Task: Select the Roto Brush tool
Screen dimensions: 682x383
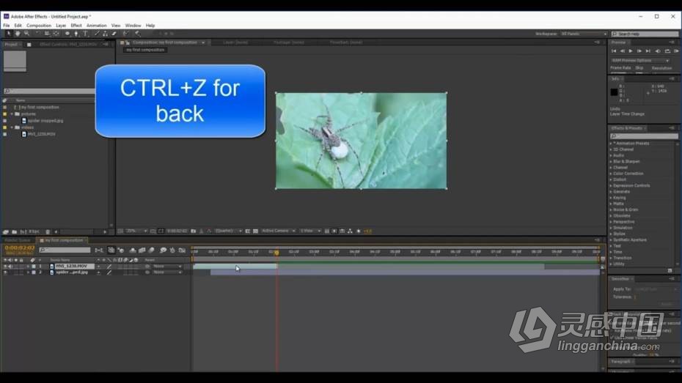Action: [x=125, y=34]
